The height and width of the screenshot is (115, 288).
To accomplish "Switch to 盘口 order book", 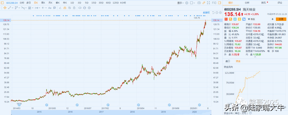I will coord(227,61).
